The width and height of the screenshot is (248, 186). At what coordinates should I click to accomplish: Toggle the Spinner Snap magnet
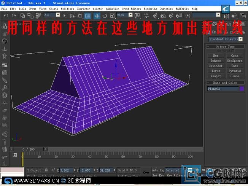tap(179, 16)
